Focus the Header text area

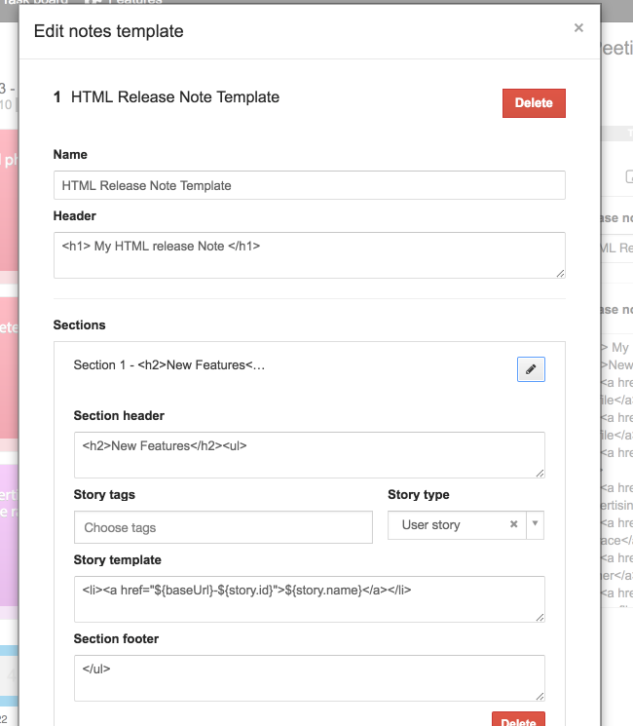click(x=309, y=254)
